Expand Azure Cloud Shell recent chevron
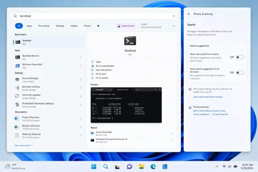Screen dimensions: 258x172 [172, 133]
